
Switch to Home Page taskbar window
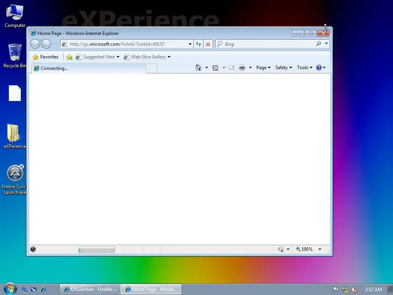(x=151, y=289)
